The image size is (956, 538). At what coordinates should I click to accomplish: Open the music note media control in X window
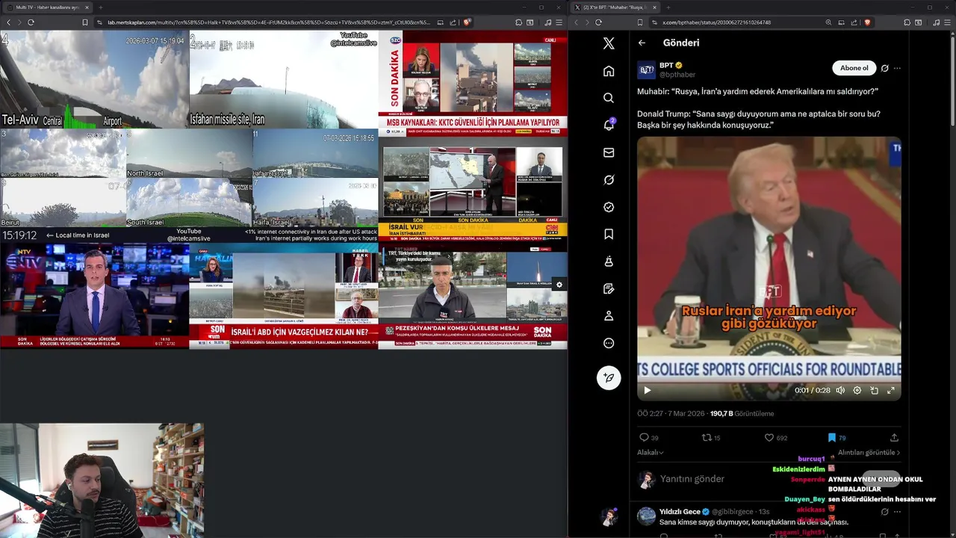[936, 22]
